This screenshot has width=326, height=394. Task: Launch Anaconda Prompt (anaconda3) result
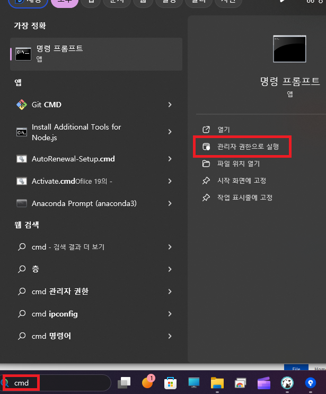[x=96, y=203]
